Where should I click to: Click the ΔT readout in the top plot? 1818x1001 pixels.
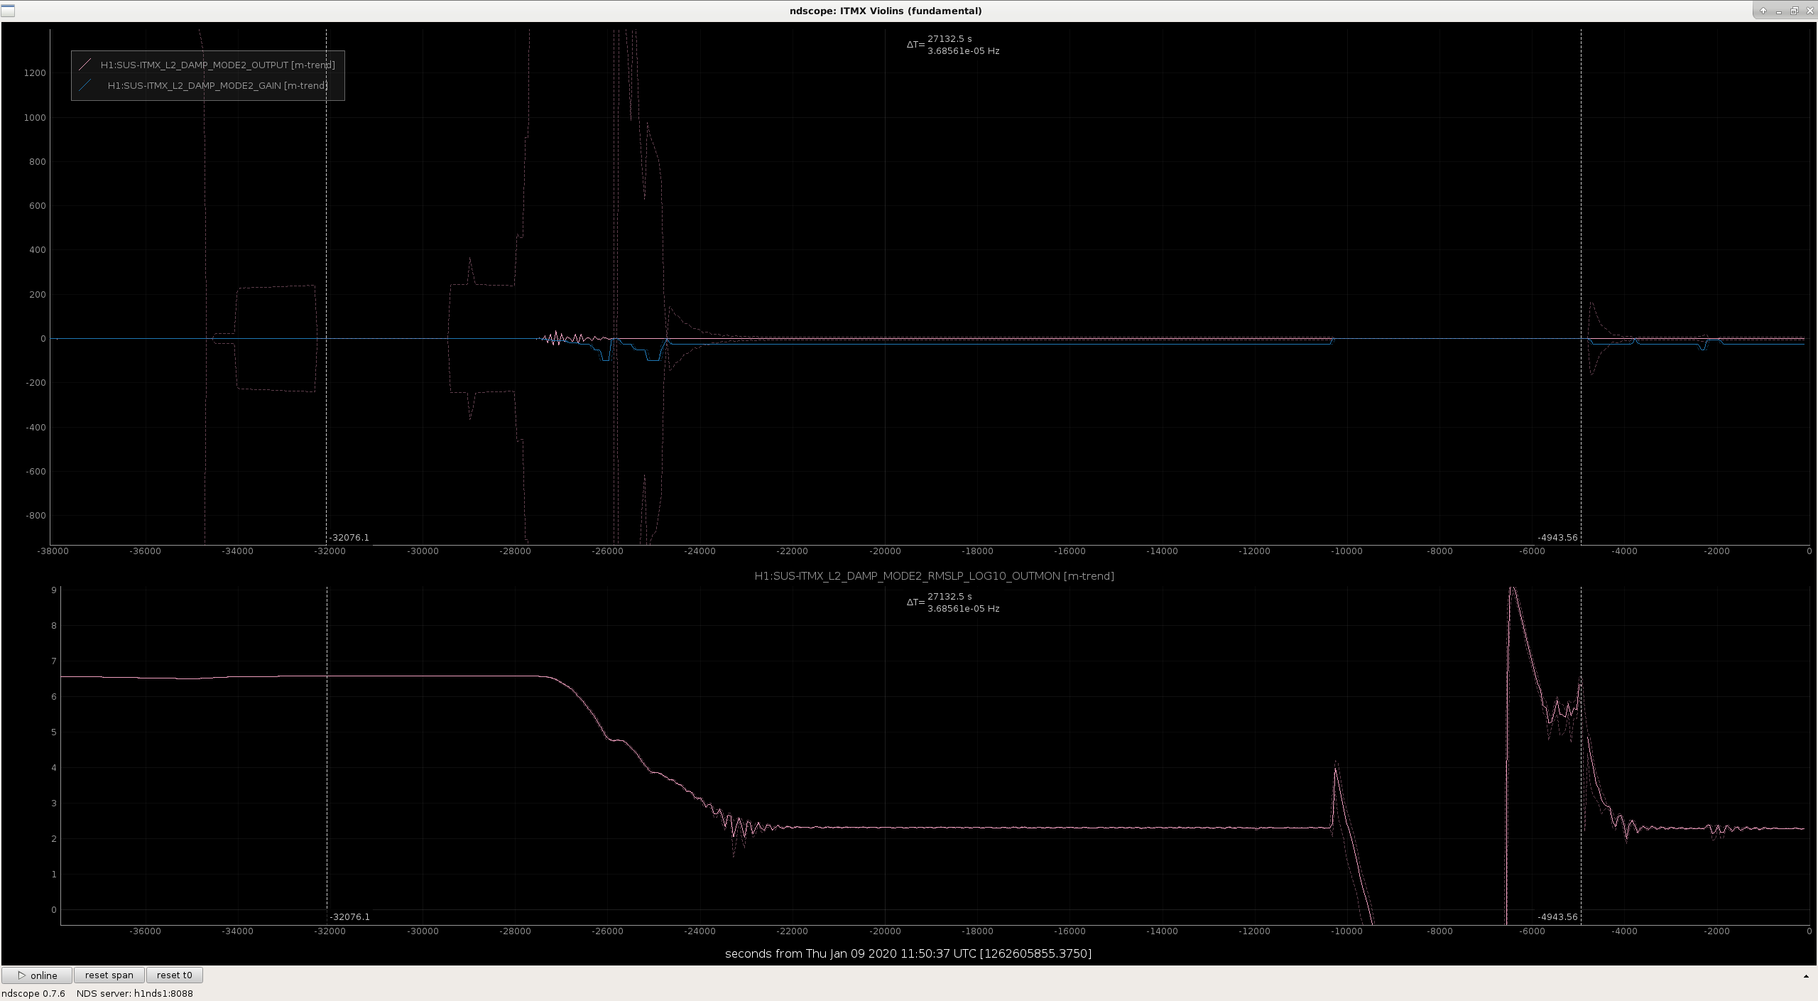tap(952, 45)
